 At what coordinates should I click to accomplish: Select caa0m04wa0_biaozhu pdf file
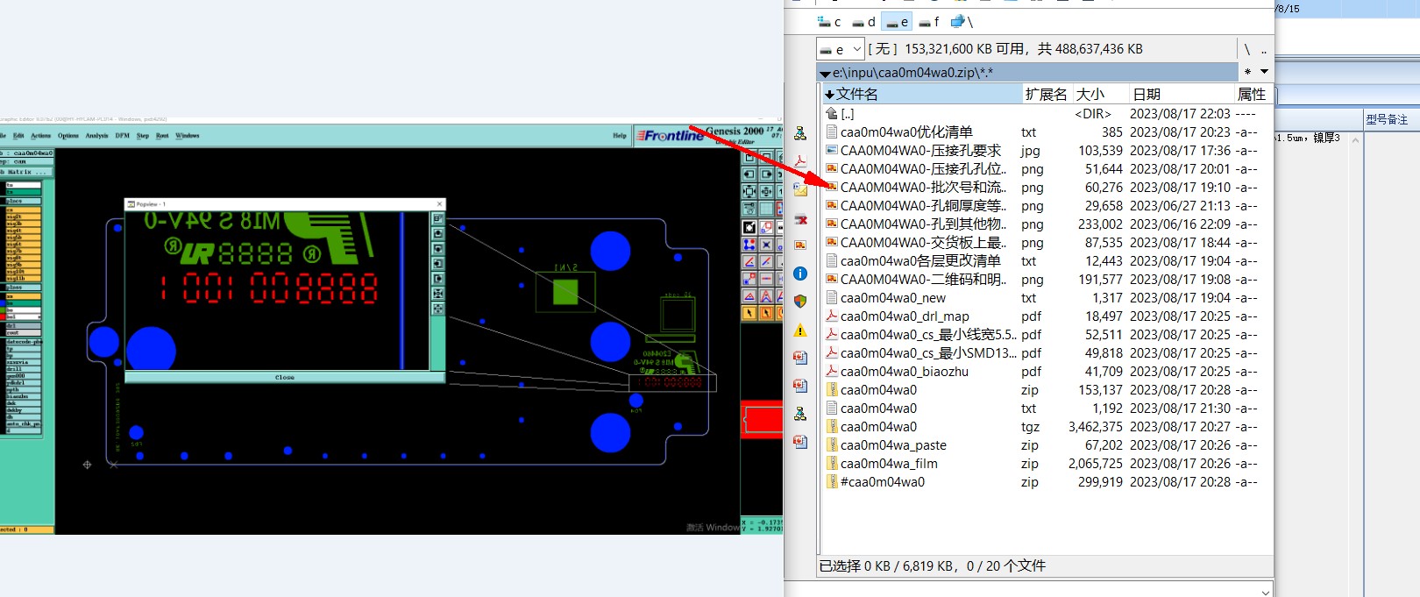1047,372
